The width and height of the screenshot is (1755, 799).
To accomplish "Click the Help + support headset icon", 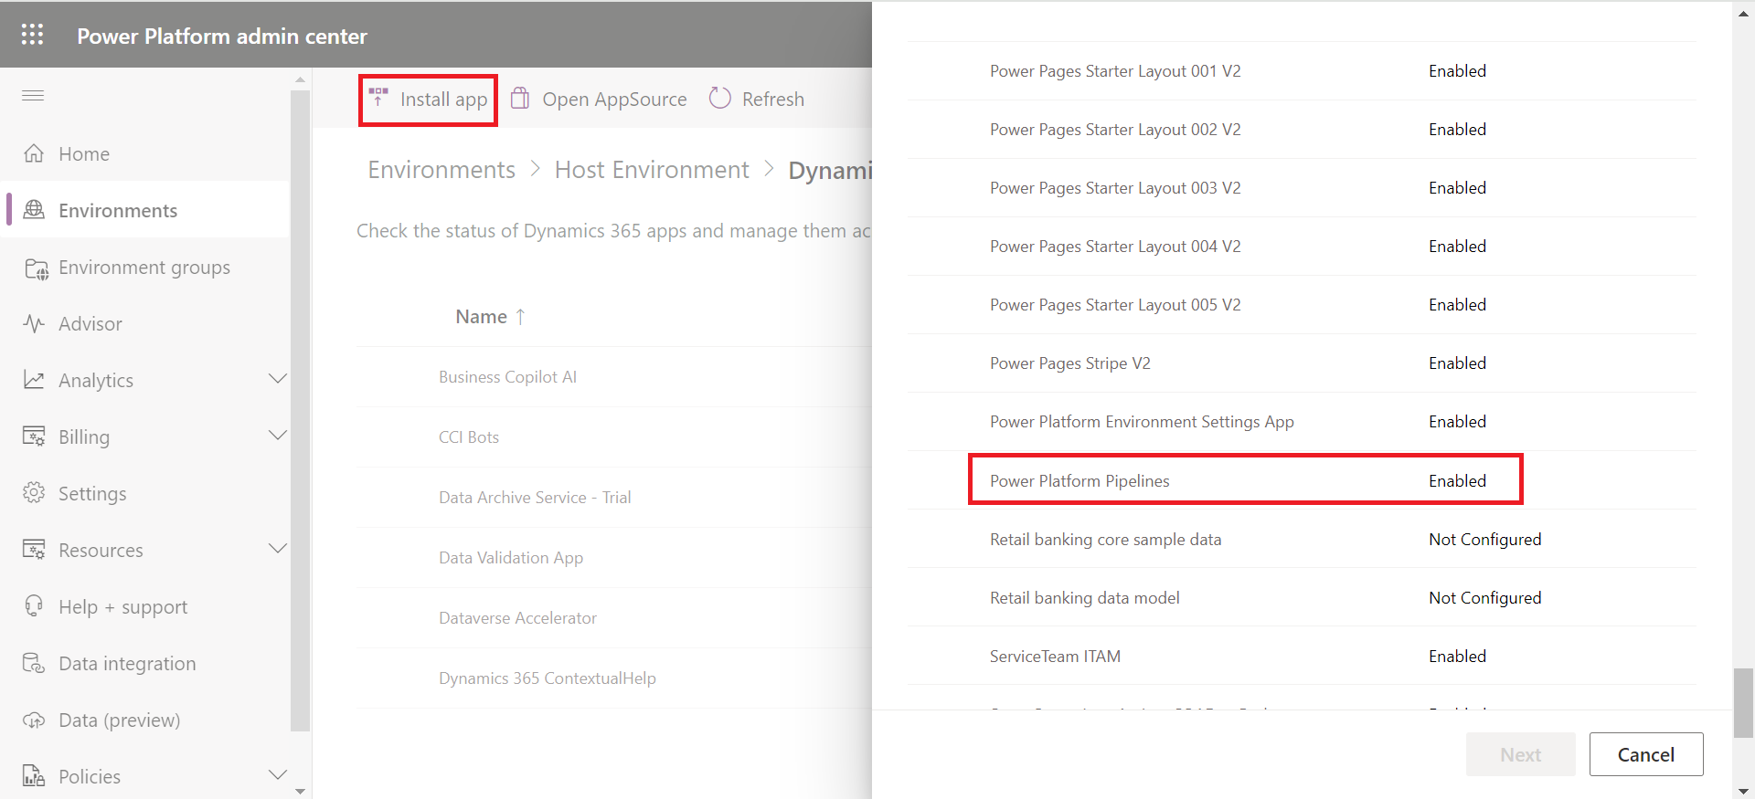I will pyautogui.click(x=34, y=606).
